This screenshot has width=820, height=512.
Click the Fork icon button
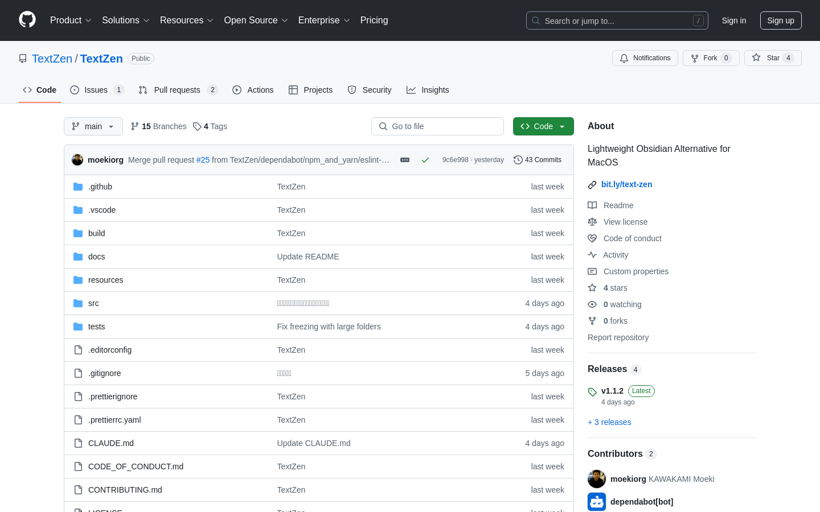695,58
